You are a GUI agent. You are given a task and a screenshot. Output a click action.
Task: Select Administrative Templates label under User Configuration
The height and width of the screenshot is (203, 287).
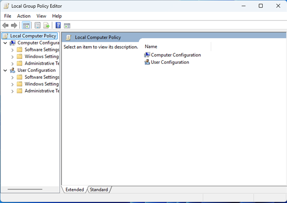42,91
